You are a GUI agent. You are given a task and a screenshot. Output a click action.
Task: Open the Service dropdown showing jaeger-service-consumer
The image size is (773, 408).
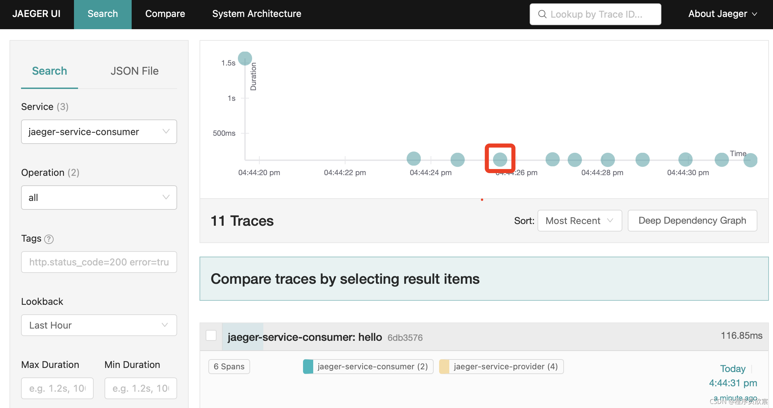[99, 132]
